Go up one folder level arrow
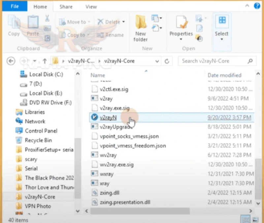 45,61
